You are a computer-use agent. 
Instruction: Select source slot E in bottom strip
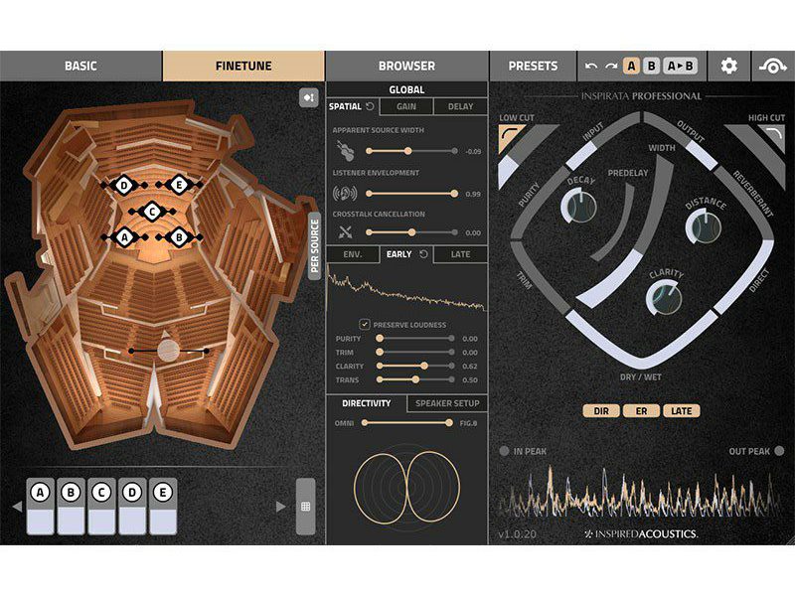pos(163,506)
